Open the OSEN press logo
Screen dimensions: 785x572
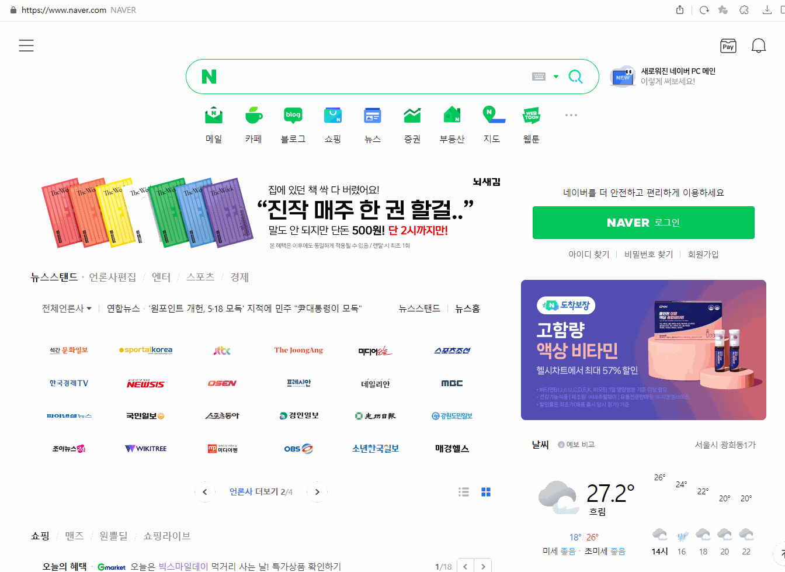coord(222,383)
